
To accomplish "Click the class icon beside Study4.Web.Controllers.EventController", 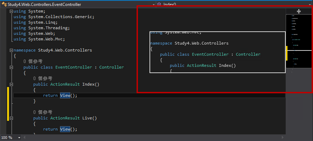I will click(4, 5).
